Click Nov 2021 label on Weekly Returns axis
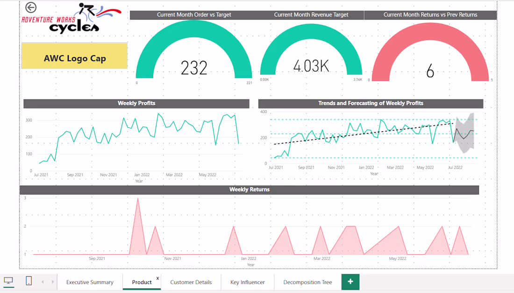The height and width of the screenshot is (293, 514). (173, 258)
